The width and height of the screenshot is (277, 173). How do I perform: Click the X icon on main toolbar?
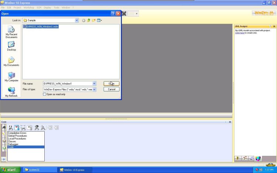point(124,14)
